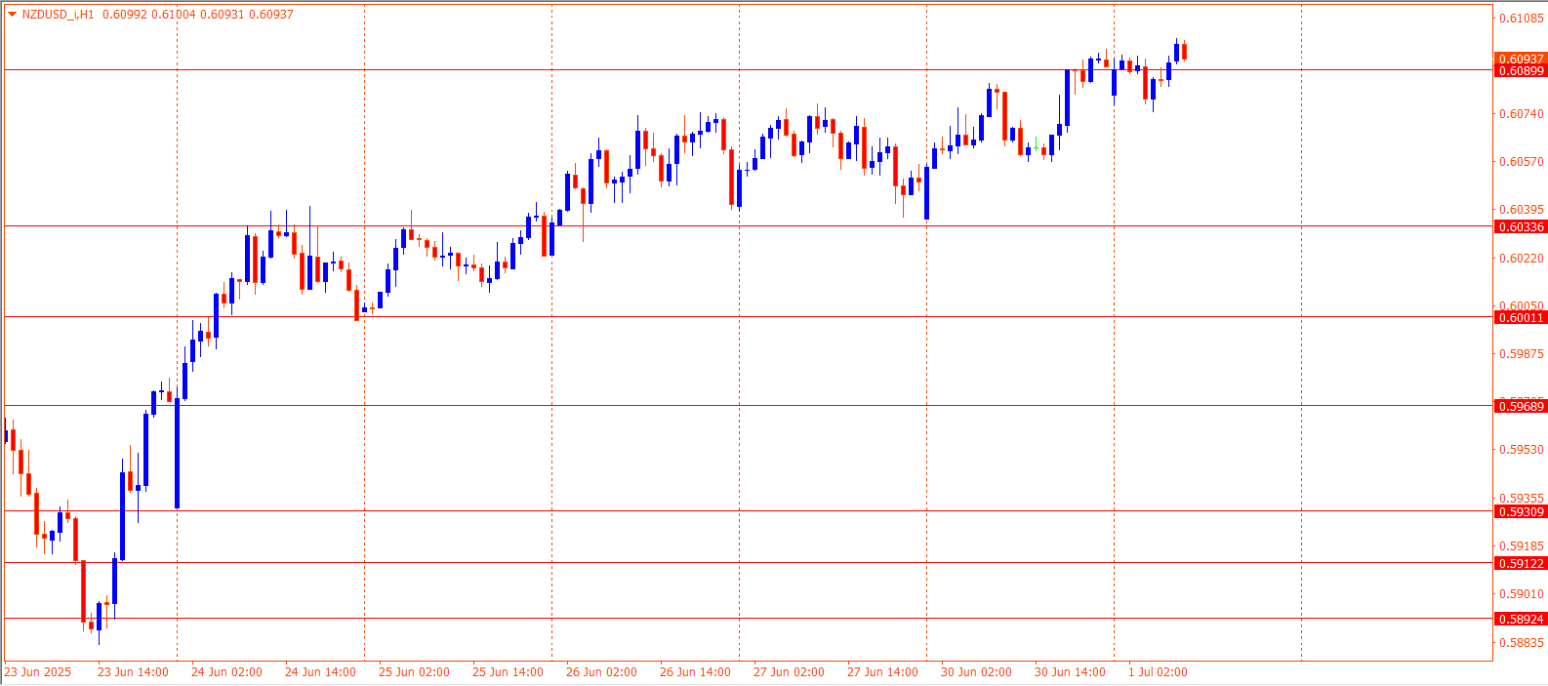Viewport: 1548px width, 686px height.
Task: Click the 0.59875 price scale value
Action: 1522,354
